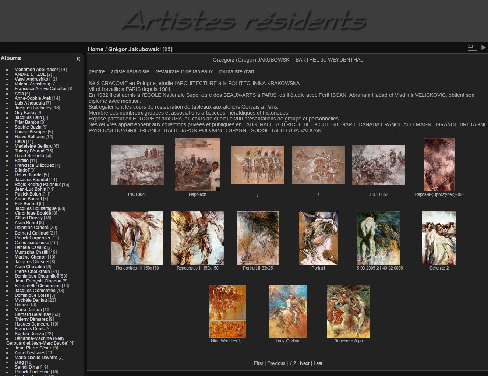Screen dimensions: 488x376
Task: Select the Jacques Bouffartigue album
Action: tap(35, 208)
